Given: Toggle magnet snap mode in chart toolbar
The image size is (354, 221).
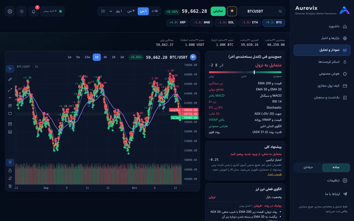Looking at the screenshot, I should (10, 162).
